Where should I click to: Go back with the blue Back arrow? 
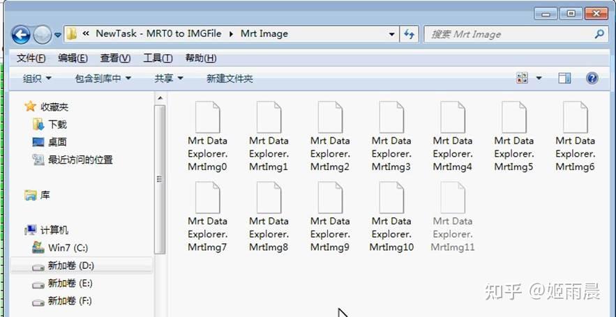(x=21, y=35)
